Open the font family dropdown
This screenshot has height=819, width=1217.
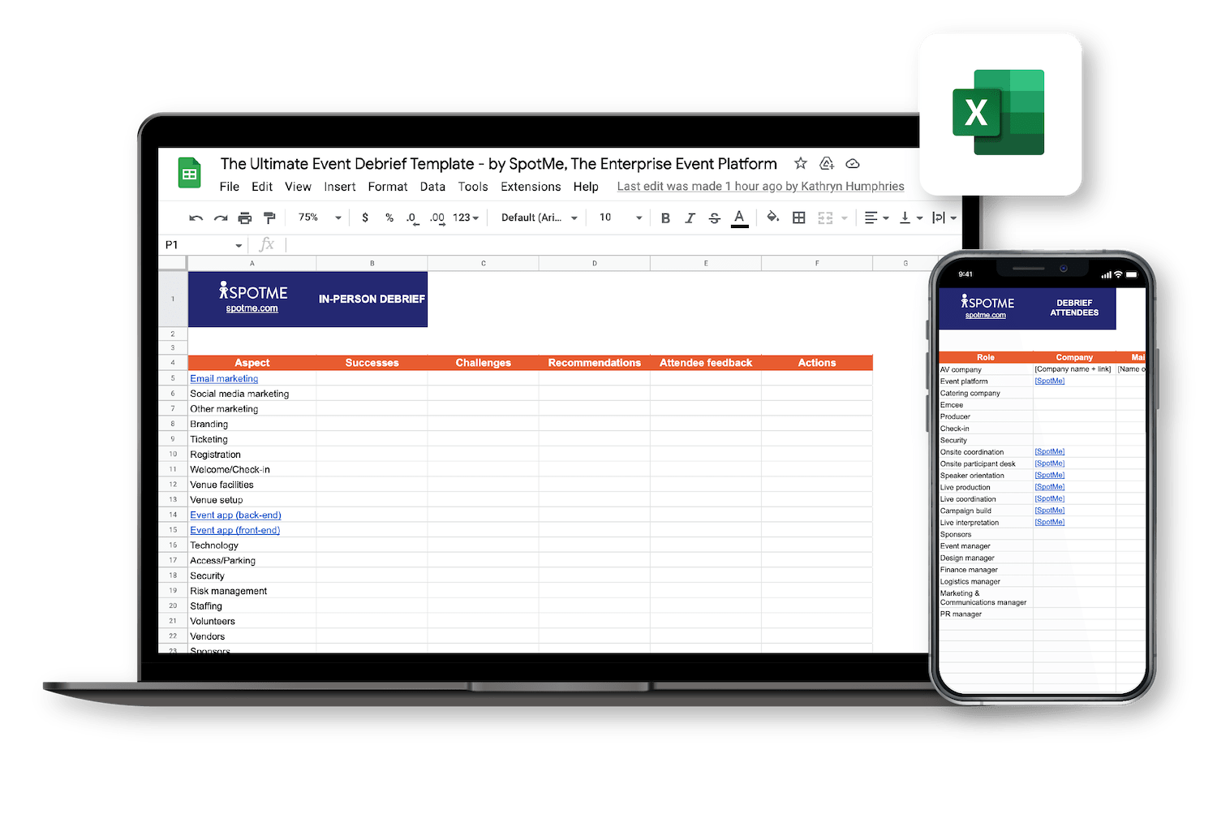pos(536,218)
